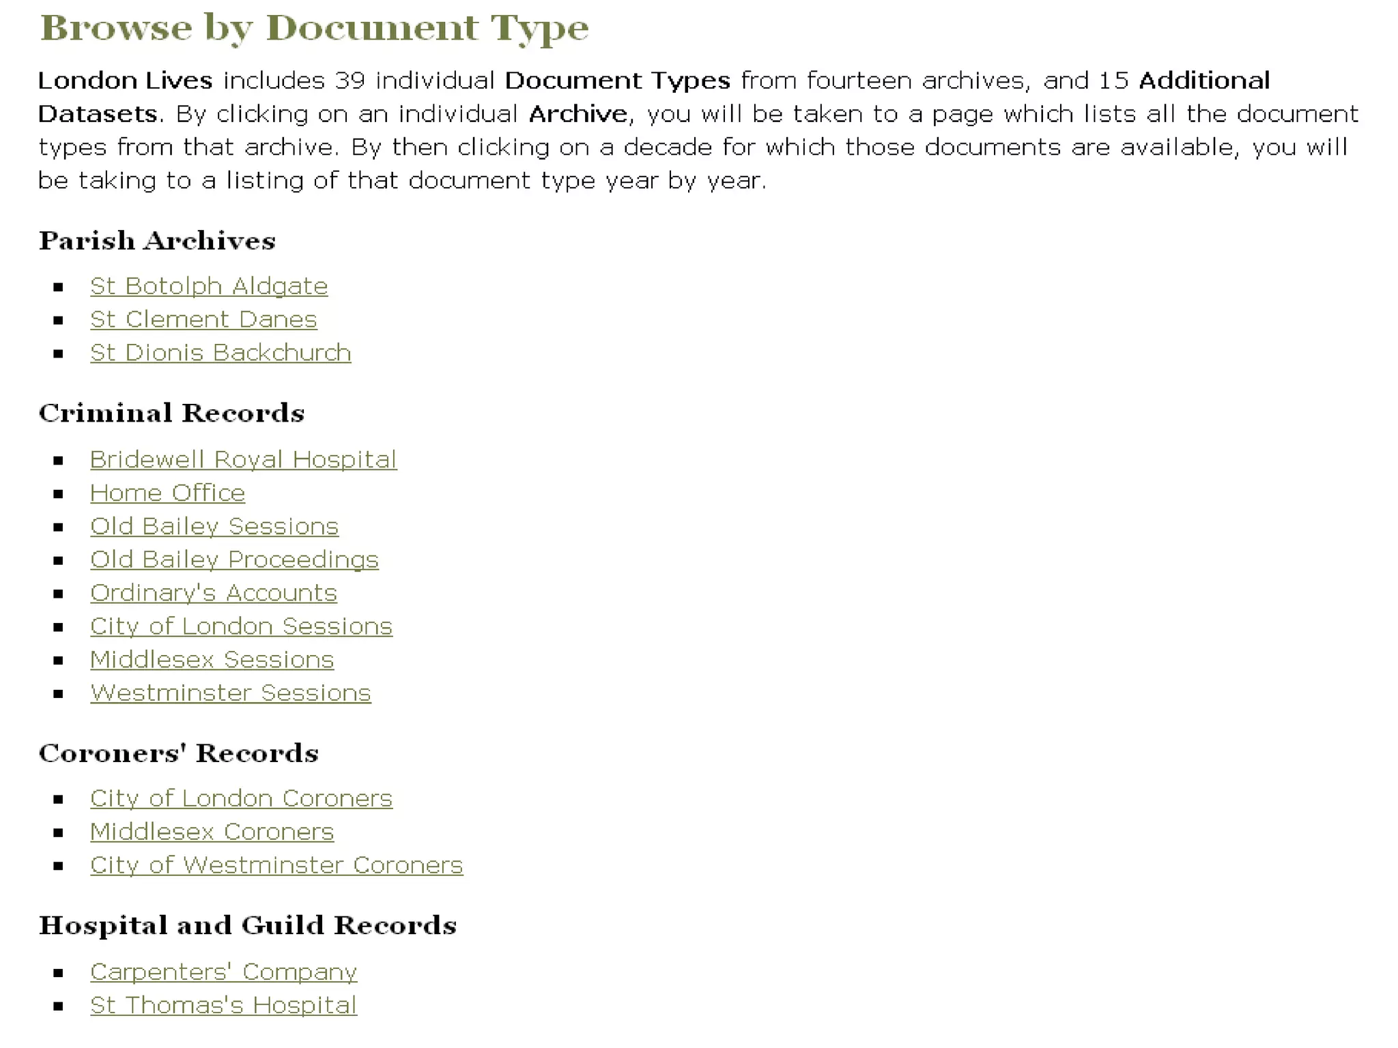Screen dimensions: 1398x1048
Task: Select the Ordinary's Accounts link
Action: (213, 593)
